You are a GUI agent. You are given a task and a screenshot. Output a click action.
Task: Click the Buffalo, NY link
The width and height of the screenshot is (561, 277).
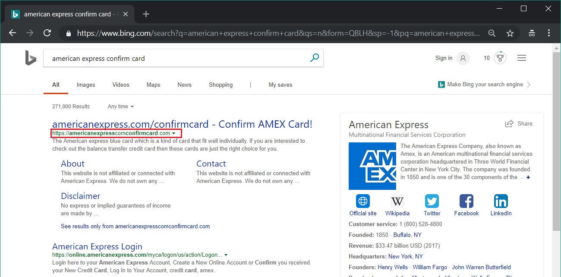407,235
